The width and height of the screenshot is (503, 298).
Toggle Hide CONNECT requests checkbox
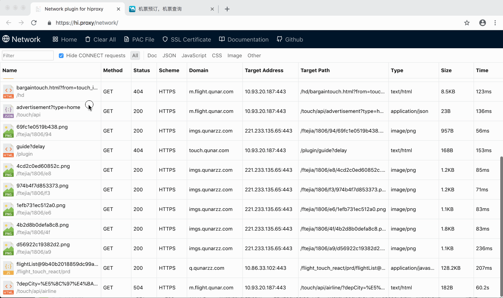[x=61, y=56]
